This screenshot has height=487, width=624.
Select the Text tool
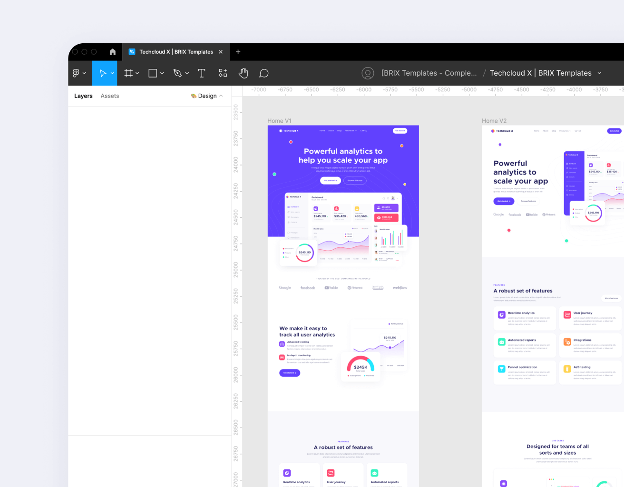coord(202,73)
